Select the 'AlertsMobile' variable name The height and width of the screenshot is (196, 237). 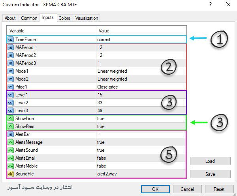[x=26, y=166]
